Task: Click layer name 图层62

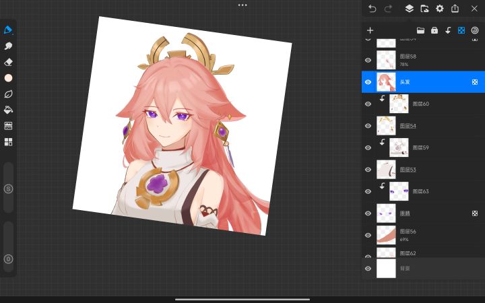Action: point(408,253)
